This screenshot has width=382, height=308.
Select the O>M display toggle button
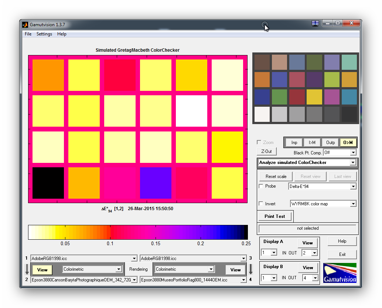click(348, 143)
